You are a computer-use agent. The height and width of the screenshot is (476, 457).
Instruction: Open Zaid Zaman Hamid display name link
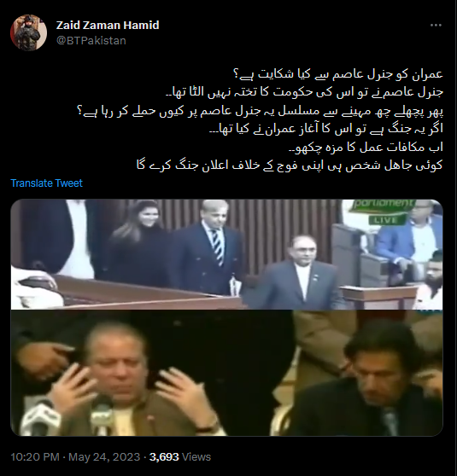108,25
